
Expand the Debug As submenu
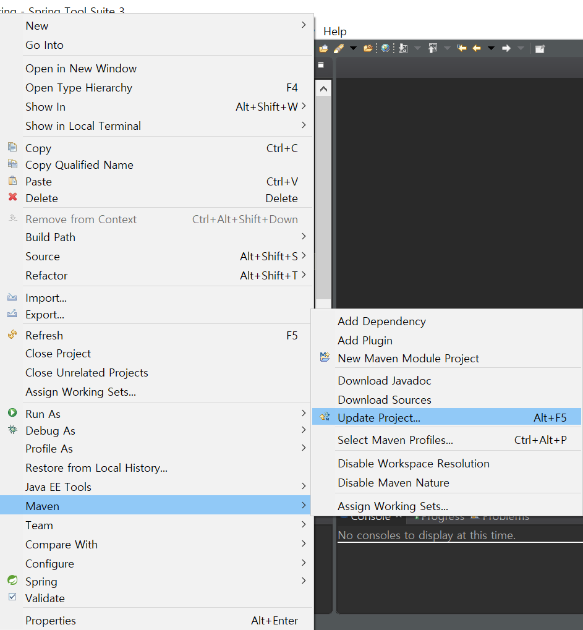[156, 431]
